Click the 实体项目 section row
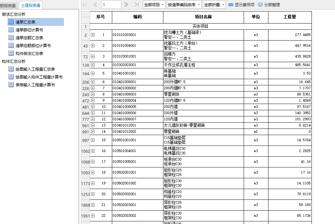 coord(201,26)
